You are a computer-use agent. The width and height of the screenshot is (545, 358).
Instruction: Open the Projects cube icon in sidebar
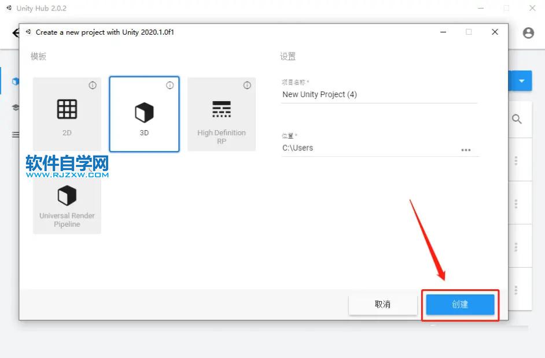pyautogui.click(x=16, y=82)
